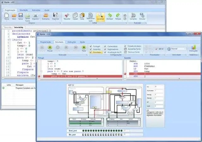Click 'leia (num)' line in Portugol pane
This screenshot has width=202, height=142.
point(54,69)
